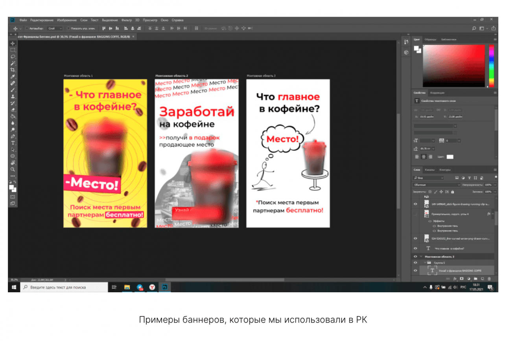This screenshot has width=527, height=341.
Task: Click the add layer mask icon
Action: [462, 279]
